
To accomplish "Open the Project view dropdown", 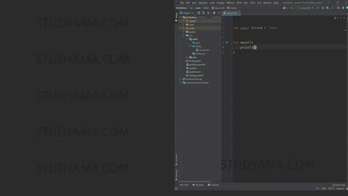I will point(187,13).
